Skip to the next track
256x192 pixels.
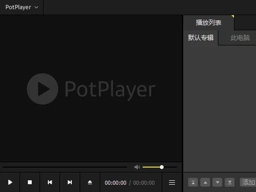tap(70, 182)
